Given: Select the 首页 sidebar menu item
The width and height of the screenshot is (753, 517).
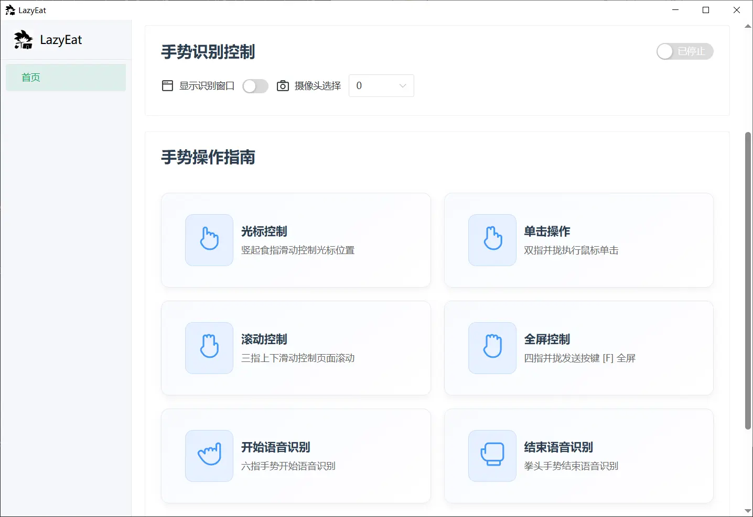Looking at the screenshot, I should [x=66, y=78].
